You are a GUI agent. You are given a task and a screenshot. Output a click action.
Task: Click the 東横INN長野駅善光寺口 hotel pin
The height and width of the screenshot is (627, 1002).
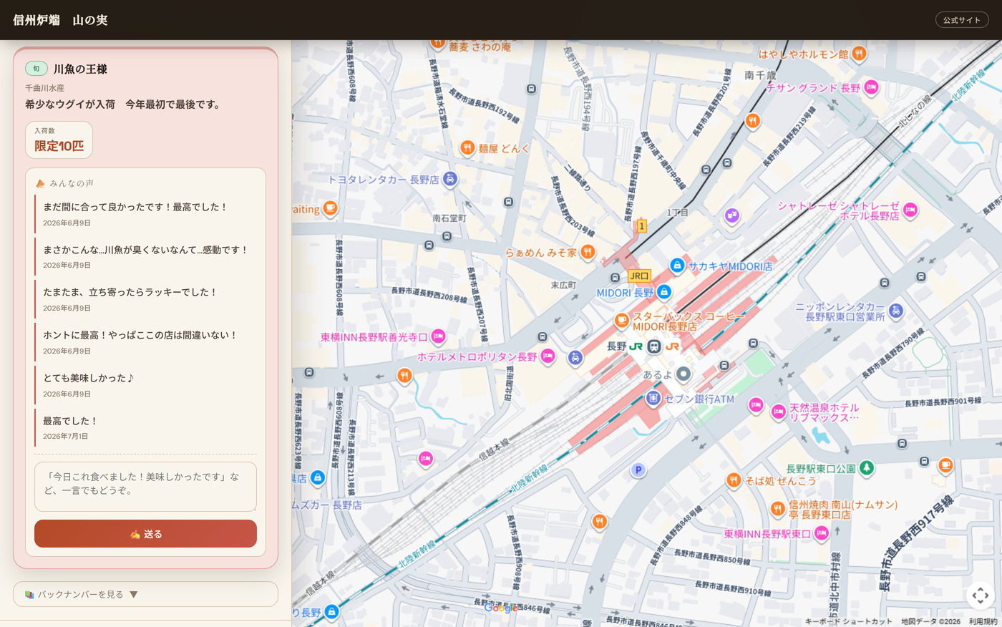pyautogui.click(x=438, y=336)
